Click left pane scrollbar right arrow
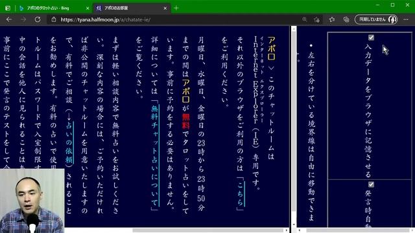The width and height of the screenshot is (415, 233). coord(287,230)
